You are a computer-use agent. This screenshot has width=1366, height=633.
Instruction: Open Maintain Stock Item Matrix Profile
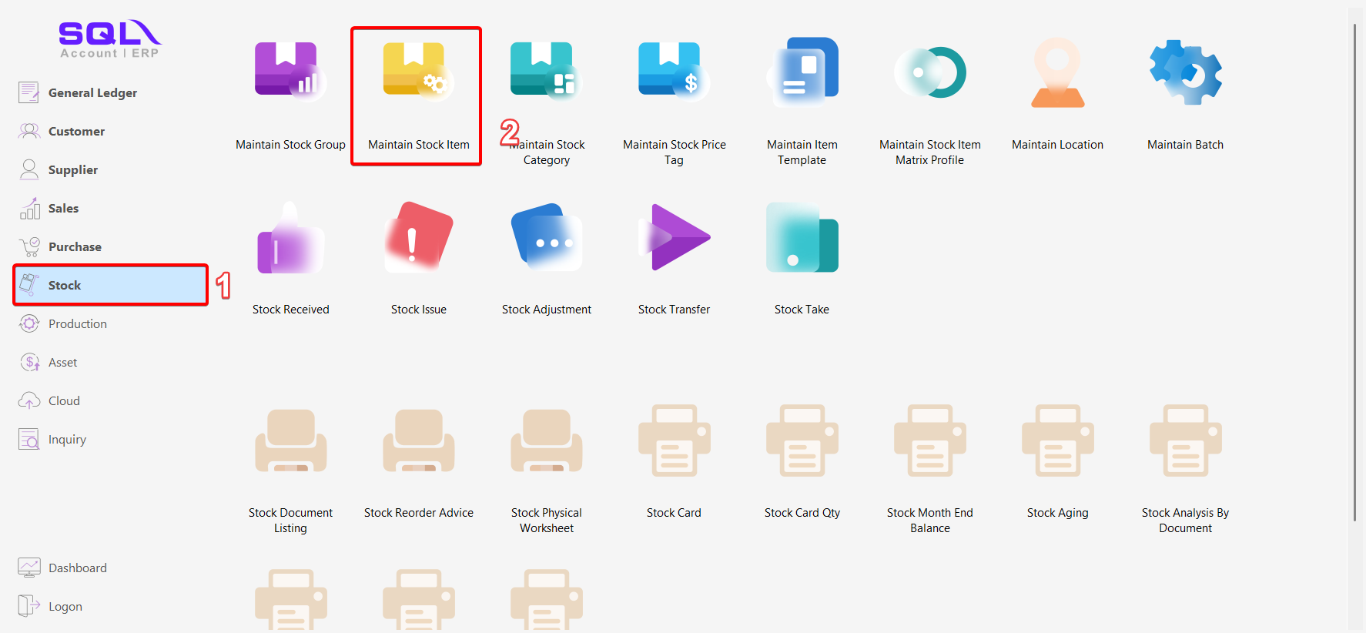pos(929,72)
